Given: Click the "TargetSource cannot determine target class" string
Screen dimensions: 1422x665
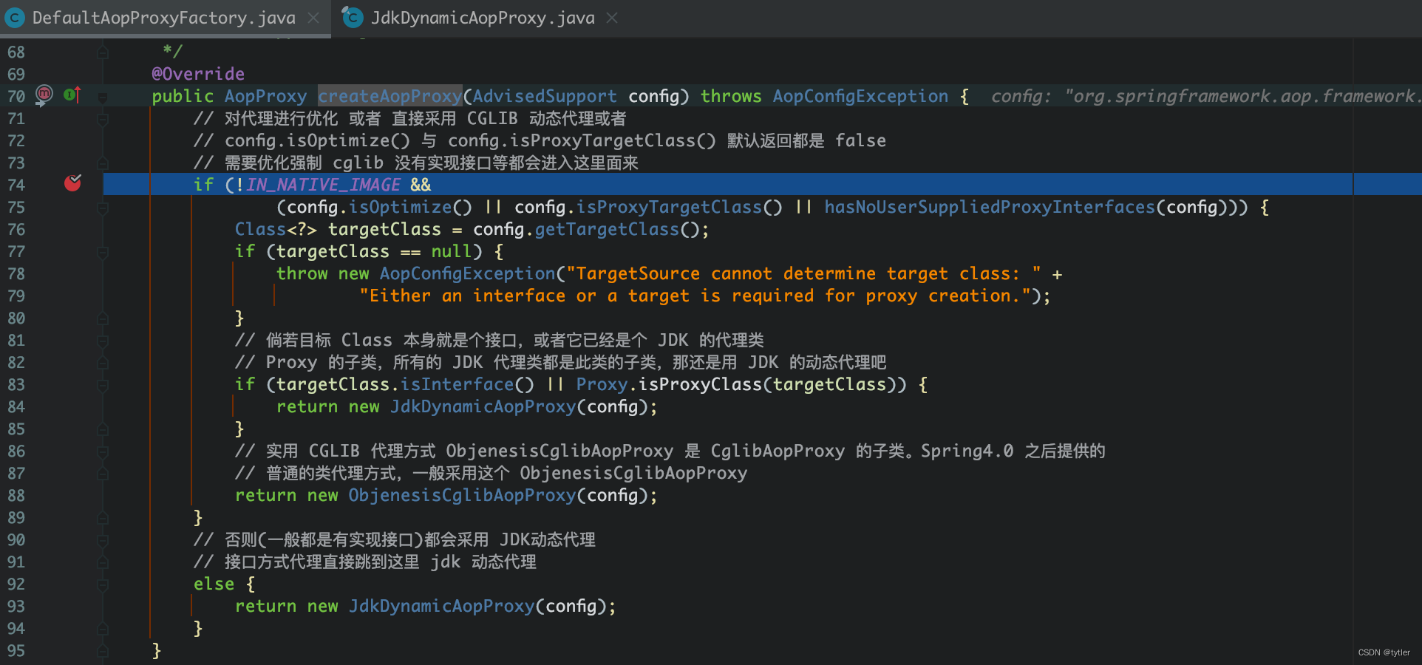Looking at the screenshot, I should click(x=803, y=273).
